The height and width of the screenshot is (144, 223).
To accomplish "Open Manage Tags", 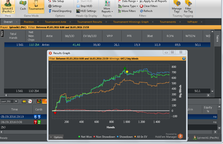I will click(x=176, y=7).
